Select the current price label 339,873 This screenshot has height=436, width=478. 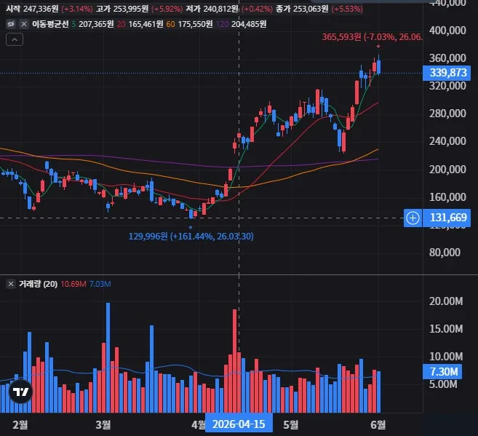pyautogui.click(x=447, y=73)
